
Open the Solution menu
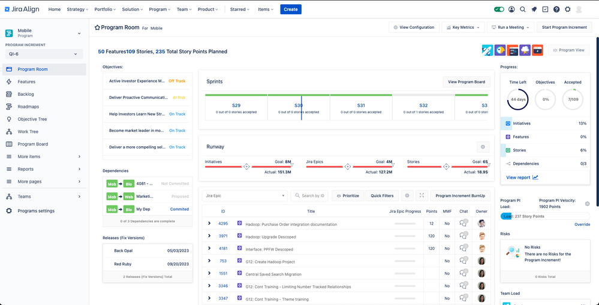pyautogui.click(x=133, y=9)
